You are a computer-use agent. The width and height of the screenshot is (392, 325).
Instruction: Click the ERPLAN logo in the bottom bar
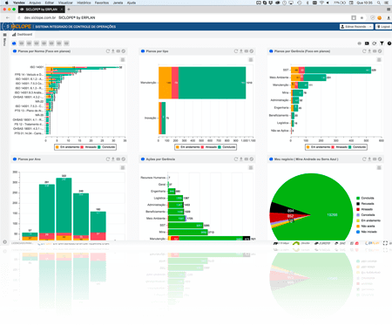(x=372, y=243)
